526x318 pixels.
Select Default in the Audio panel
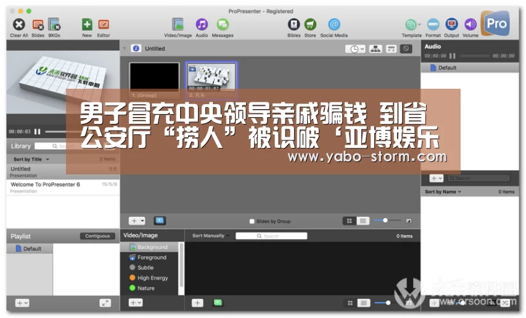click(470, 68)
